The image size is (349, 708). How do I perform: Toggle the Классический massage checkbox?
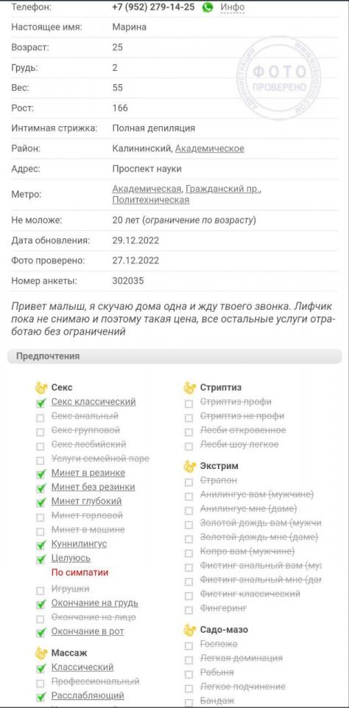pyautogui.click(x=40, y=668)
